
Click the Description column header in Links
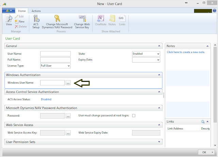pyautogui.click(x=205, y=128)
